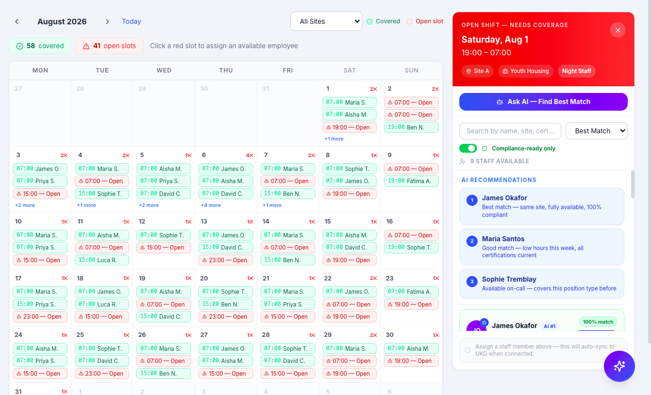The width and height of the screenshot is (651, 395).
Task: Open the 07:00 open slot on August 19
Action: pos(163,304)
